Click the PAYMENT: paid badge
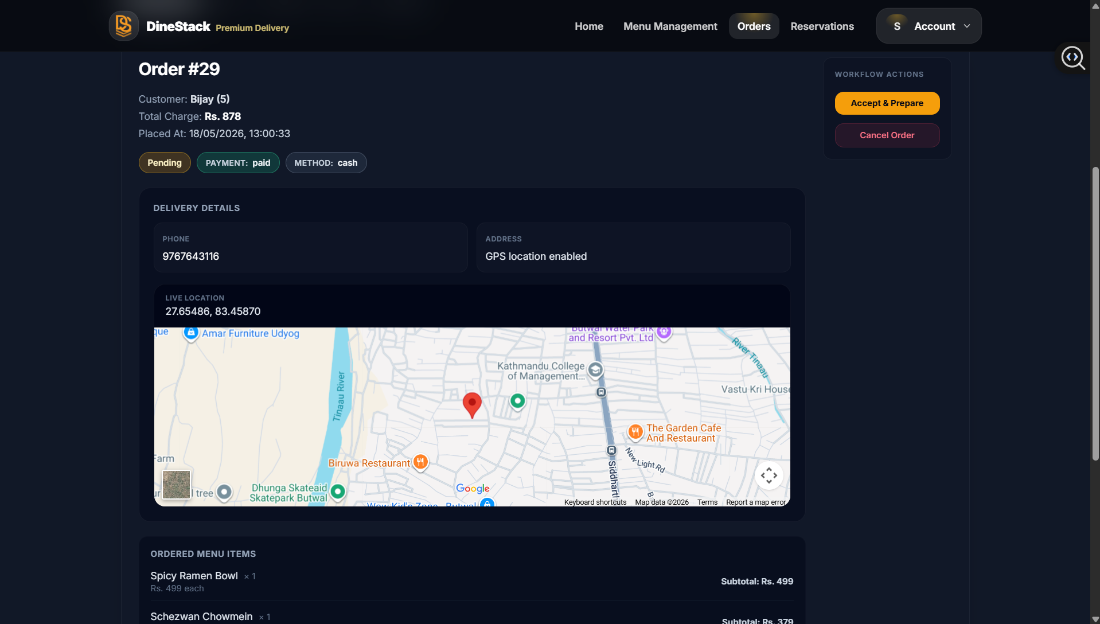Viewport: 1100px width, 624px height. (x=238, y=163)
